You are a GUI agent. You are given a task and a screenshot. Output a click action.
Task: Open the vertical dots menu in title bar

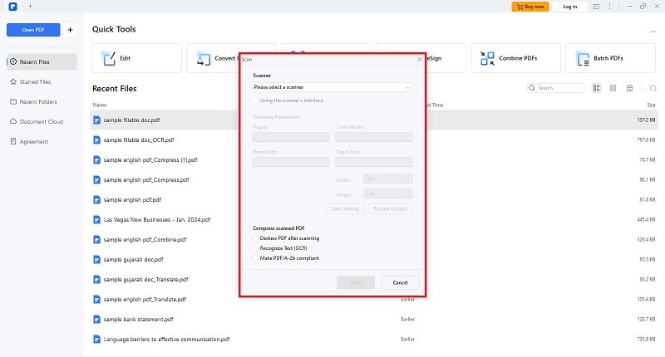pos(610,7)
